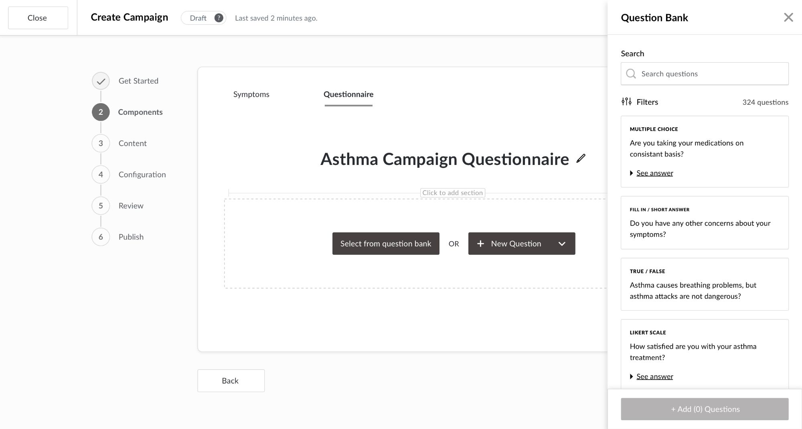Click the Back button
The image size is (802, 429).
(231, 380)
